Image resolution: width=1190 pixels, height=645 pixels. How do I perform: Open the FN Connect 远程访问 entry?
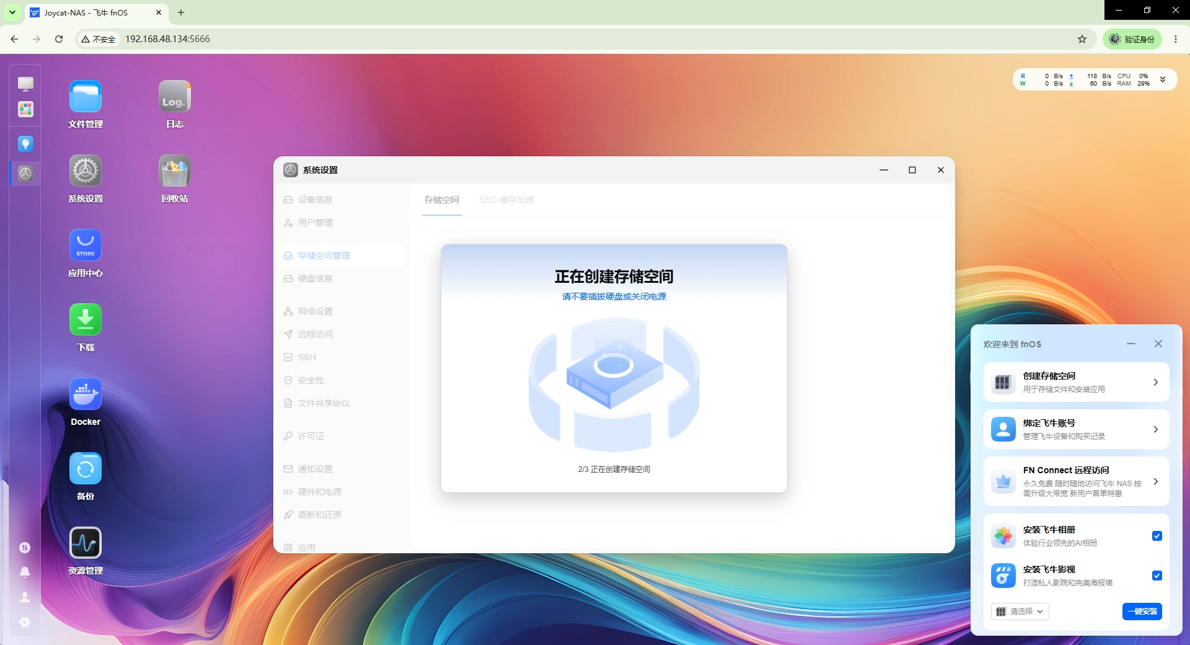pos(1076,481)
